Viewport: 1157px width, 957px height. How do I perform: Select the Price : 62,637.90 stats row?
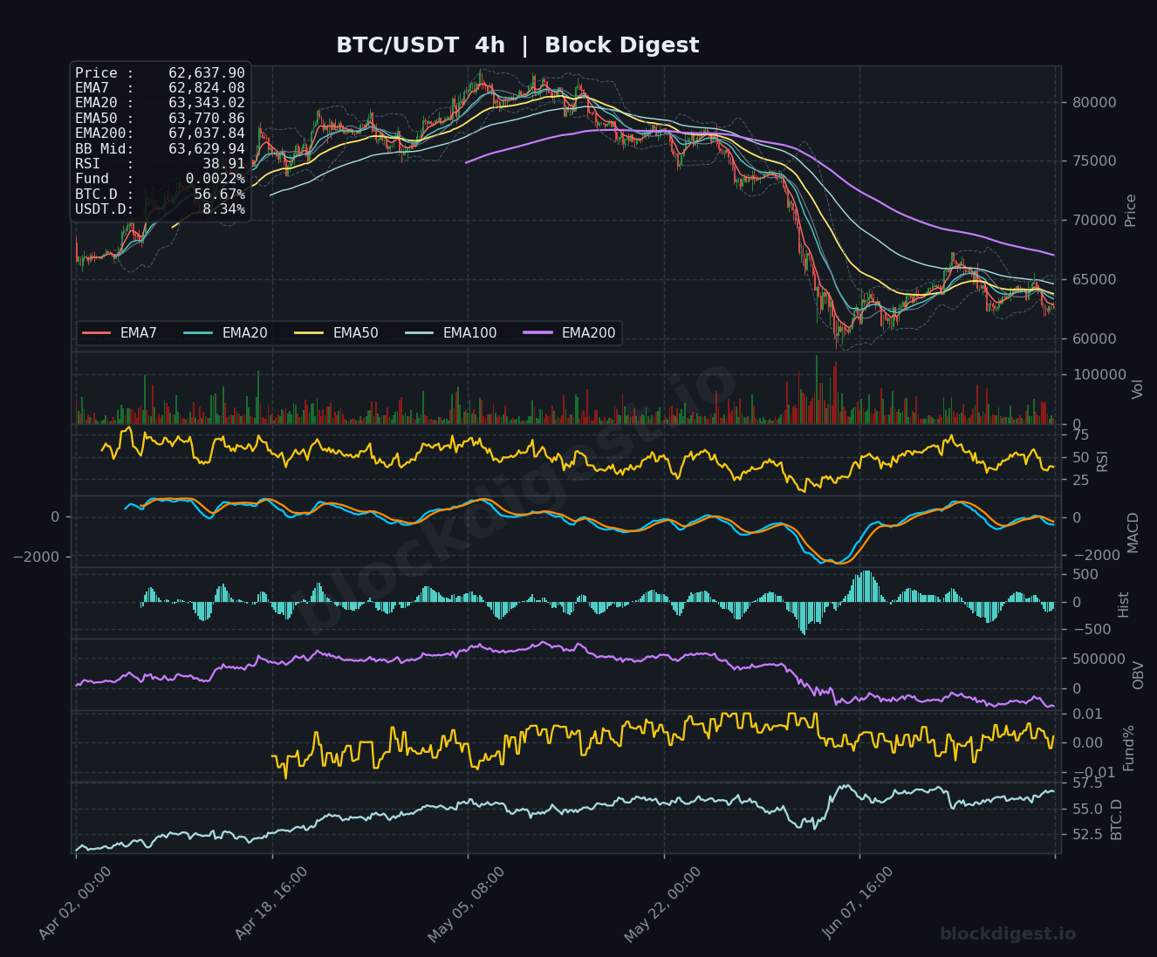[160, 73]
